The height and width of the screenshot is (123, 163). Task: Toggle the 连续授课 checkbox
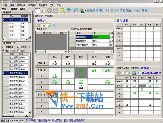tap(3, 47)
